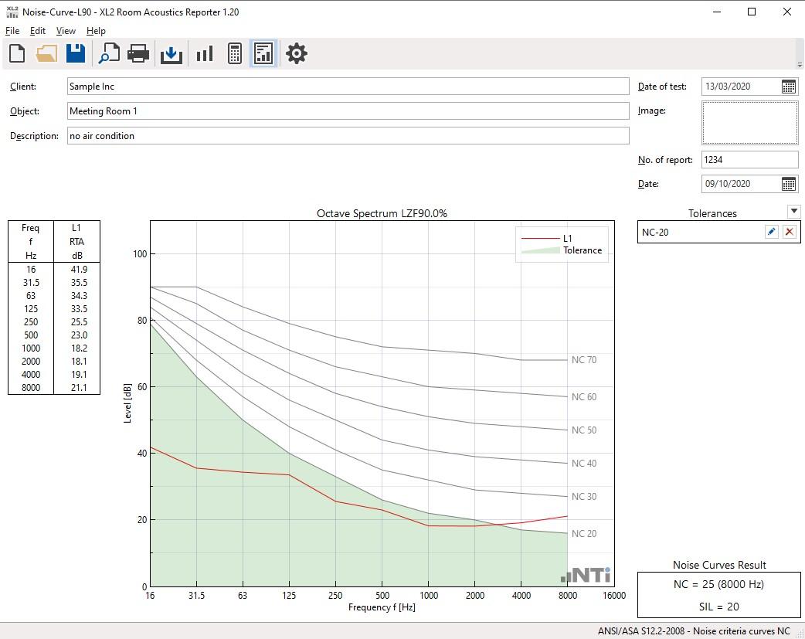
Task: Click the empty Image box
Action: coord(749,123)
